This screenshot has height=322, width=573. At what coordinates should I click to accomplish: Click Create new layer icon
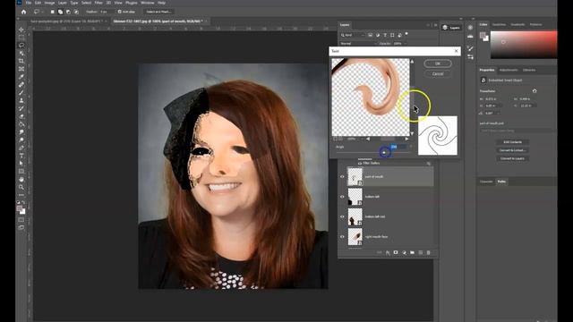[x=420, y=252]
